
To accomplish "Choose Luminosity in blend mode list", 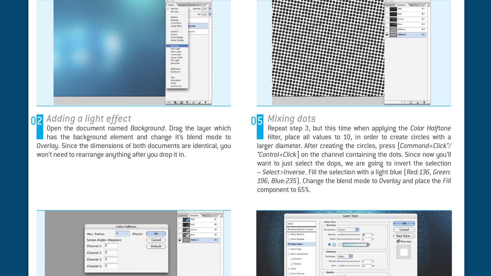I will [176, 86].
